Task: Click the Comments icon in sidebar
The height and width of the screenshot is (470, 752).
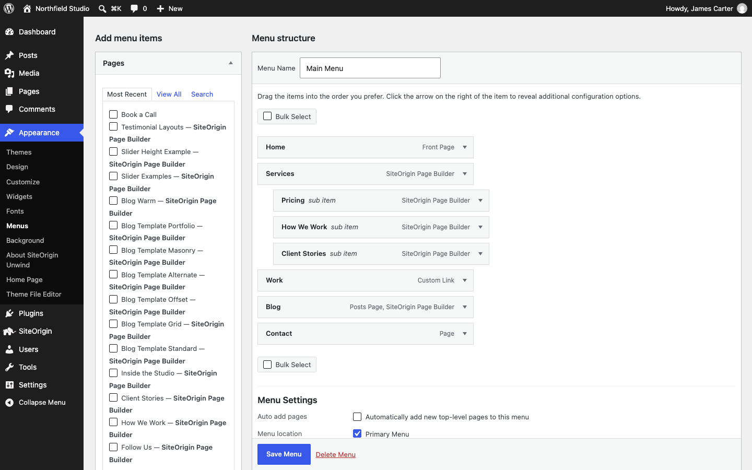Action: coord(9,109)
